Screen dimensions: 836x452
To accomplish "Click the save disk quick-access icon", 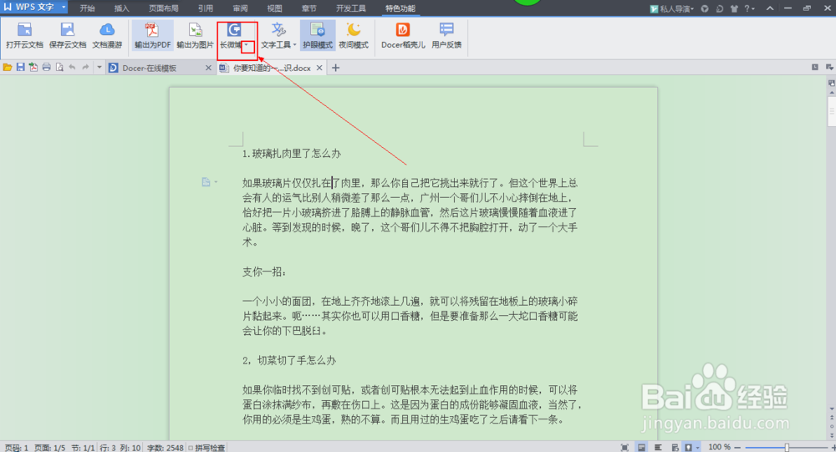I will pos(20,68).
